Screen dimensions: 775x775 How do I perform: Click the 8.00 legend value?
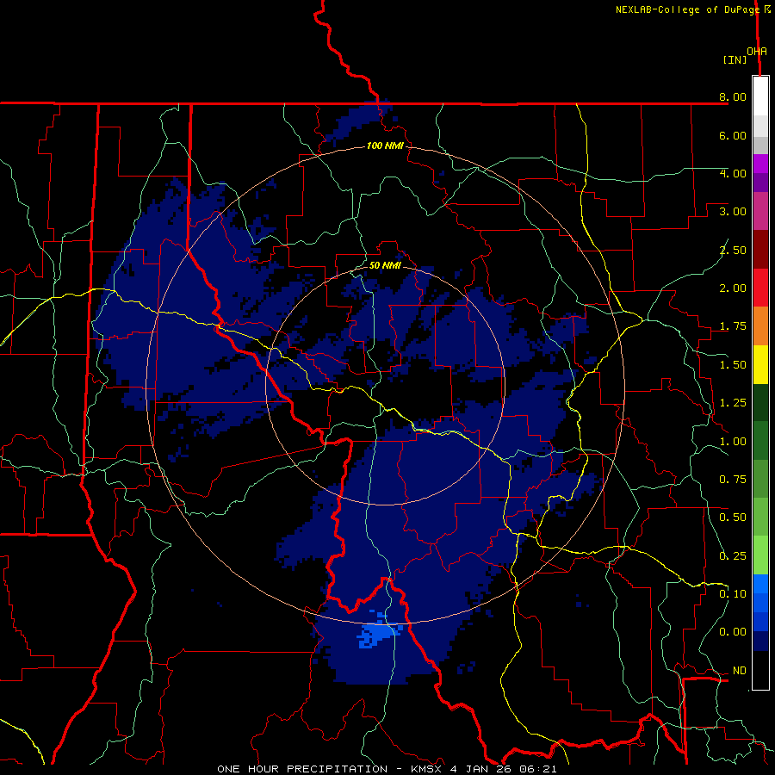[x=733, y=96]
